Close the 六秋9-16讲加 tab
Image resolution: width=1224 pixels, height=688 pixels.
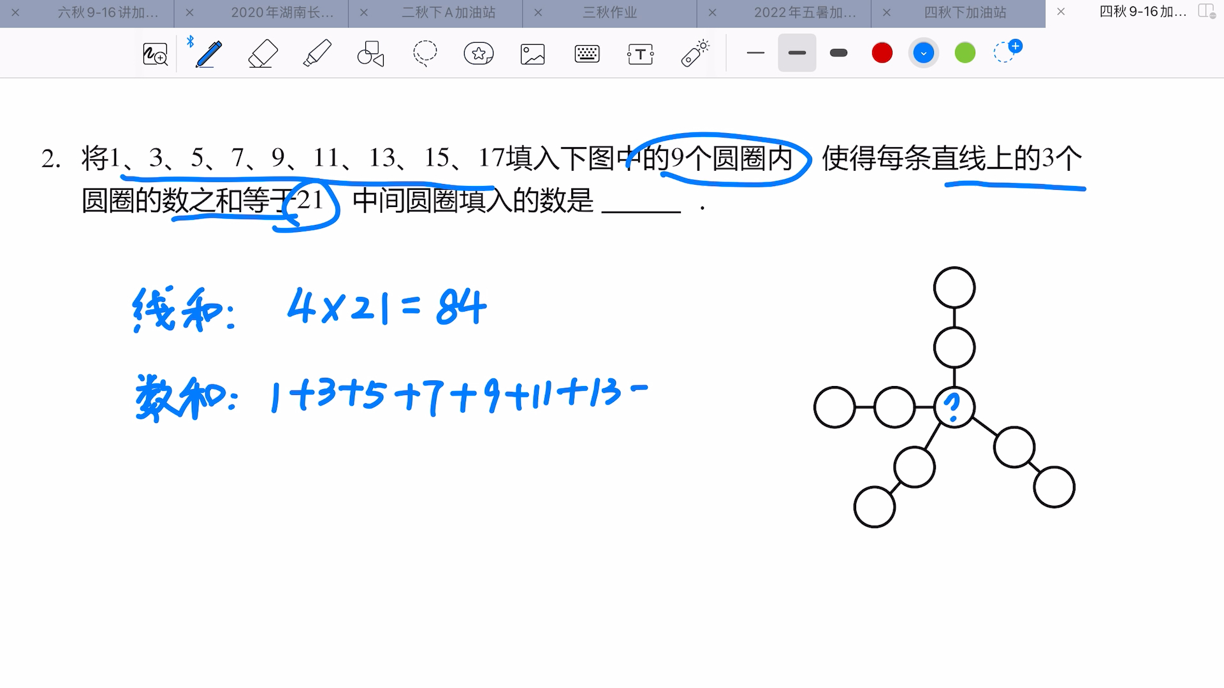click(x=15, y=13)
